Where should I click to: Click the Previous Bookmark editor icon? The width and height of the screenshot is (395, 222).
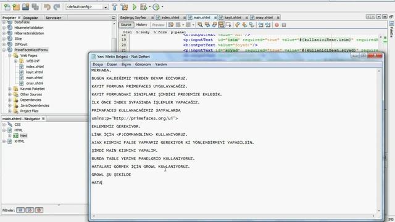tap(237, 25)
